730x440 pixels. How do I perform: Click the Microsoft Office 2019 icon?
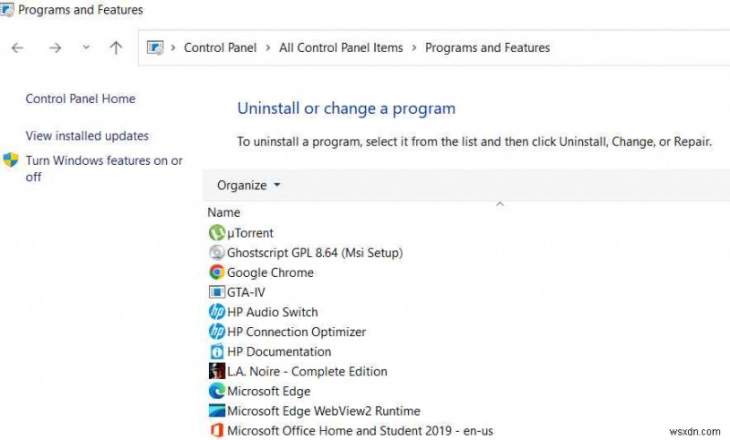click(217, 430)
